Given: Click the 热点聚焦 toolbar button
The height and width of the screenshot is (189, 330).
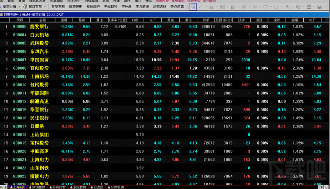Looking at the screenshot, I should click(x=177, y=7).
